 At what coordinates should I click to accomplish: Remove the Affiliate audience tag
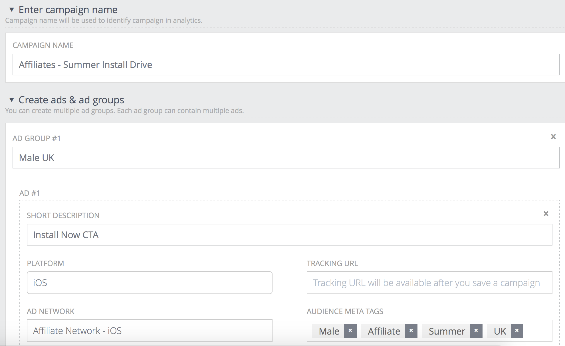pos(411,331)
